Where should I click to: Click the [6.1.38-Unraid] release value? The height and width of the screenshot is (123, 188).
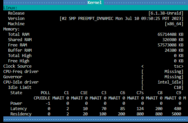(166, 13)
